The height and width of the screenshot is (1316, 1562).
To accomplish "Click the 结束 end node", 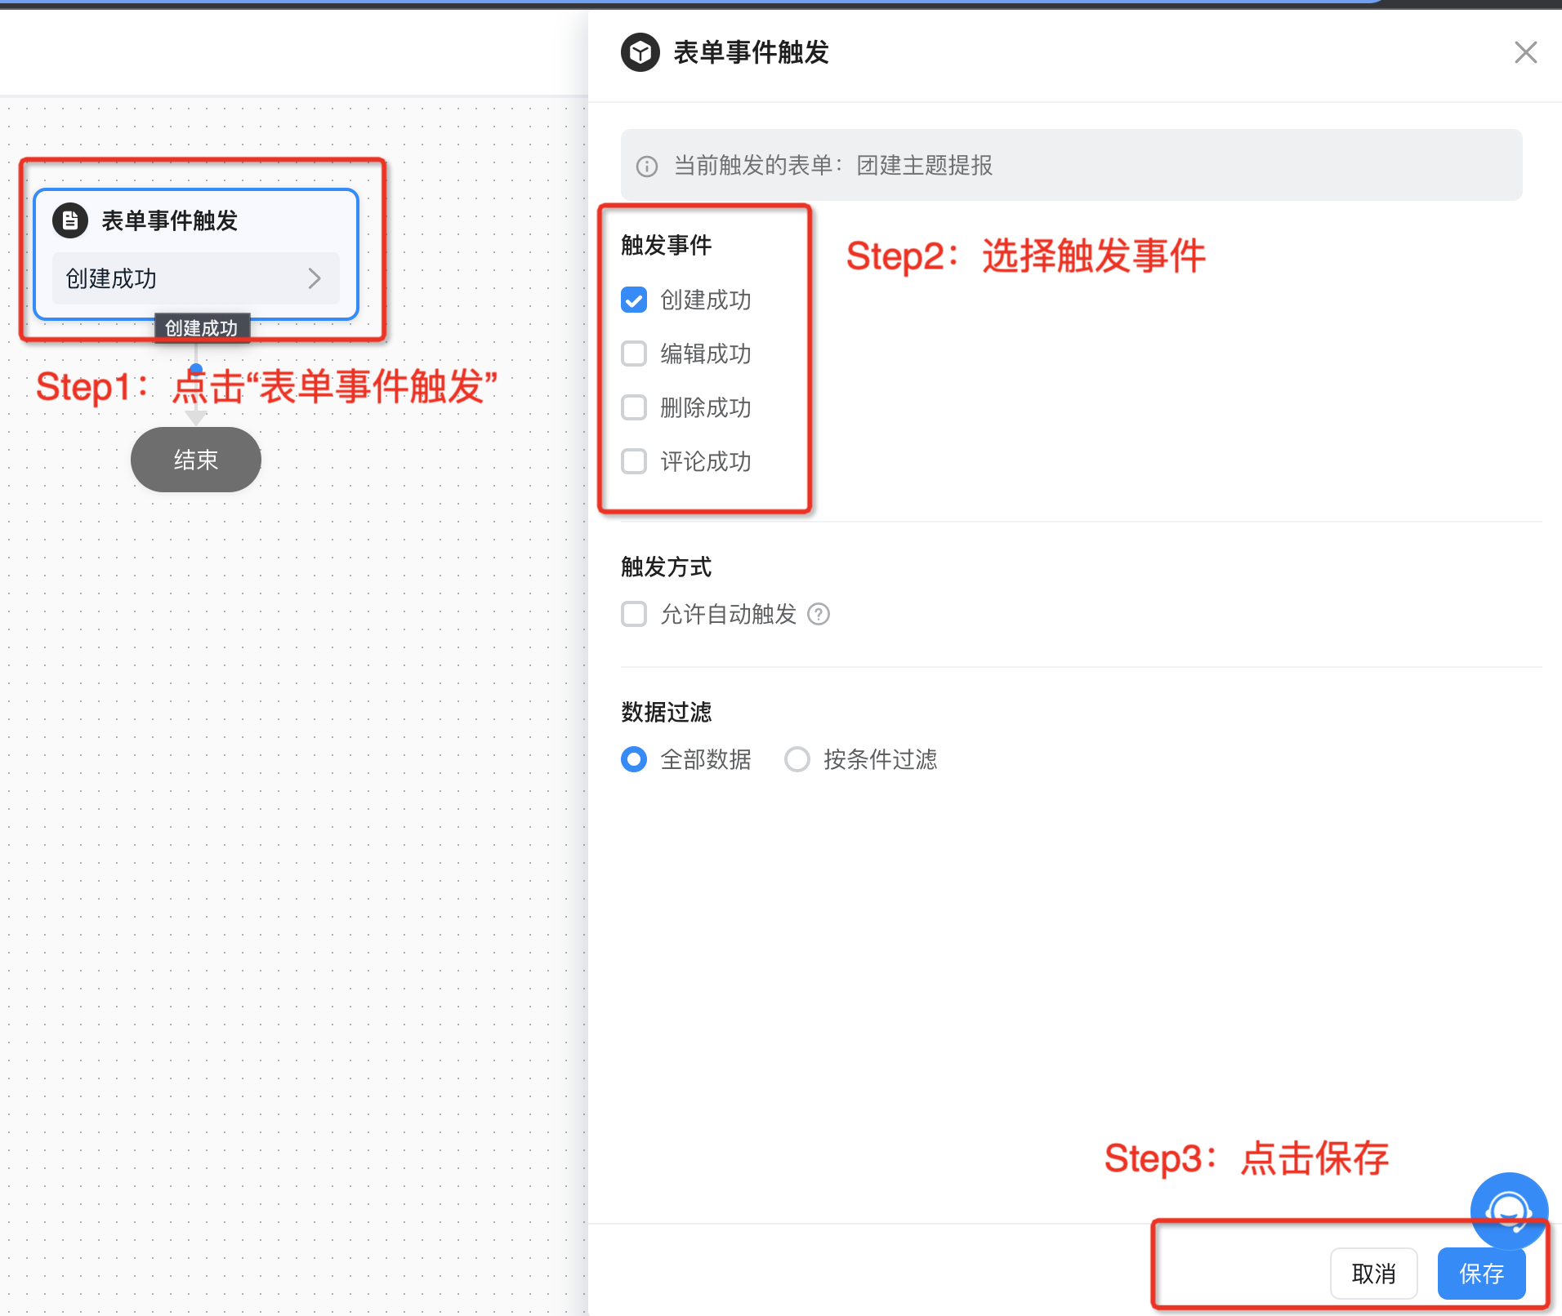I will 196,460.
